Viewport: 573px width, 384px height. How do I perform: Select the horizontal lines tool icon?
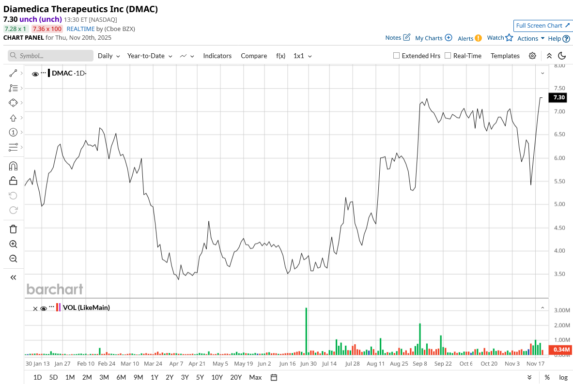tap(13, 147)
